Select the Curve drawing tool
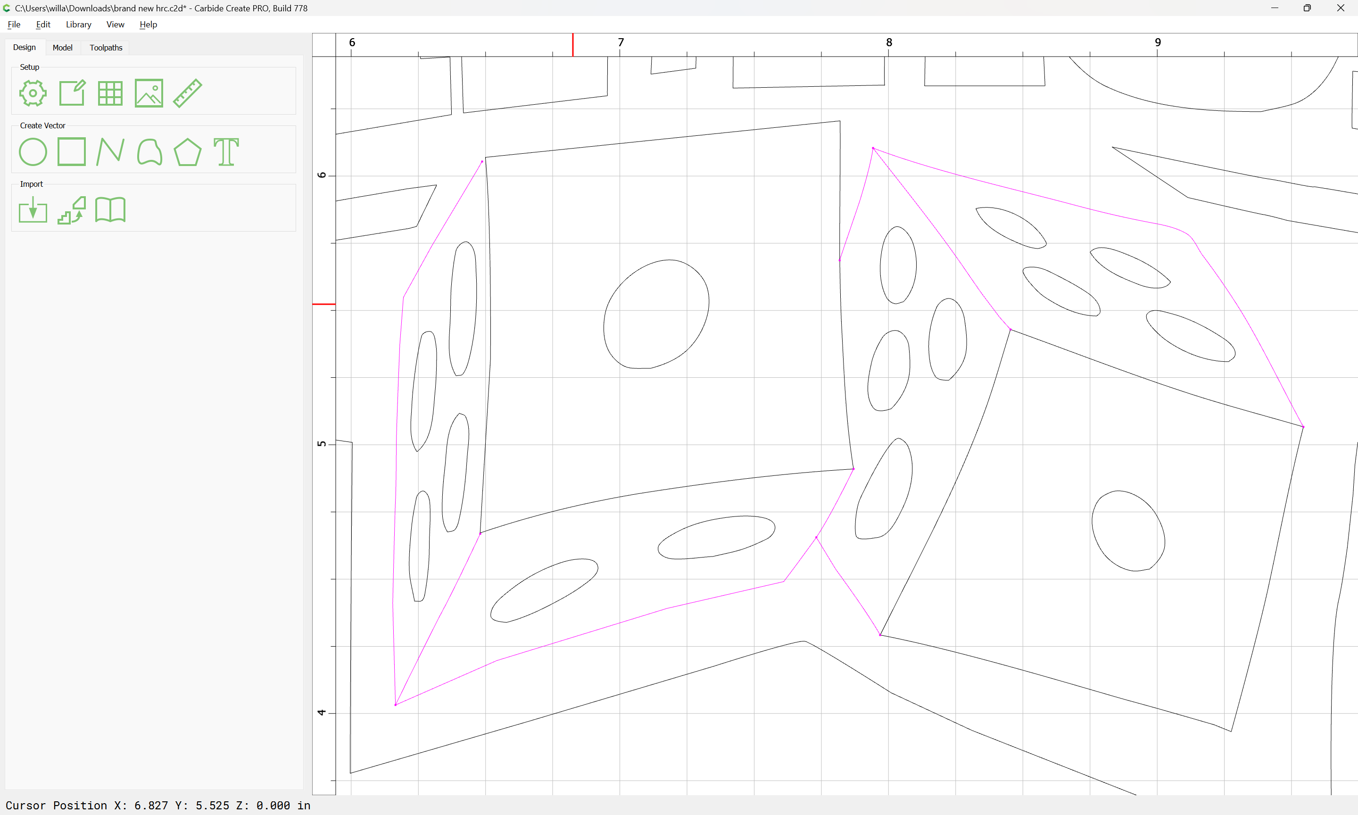 149,151
